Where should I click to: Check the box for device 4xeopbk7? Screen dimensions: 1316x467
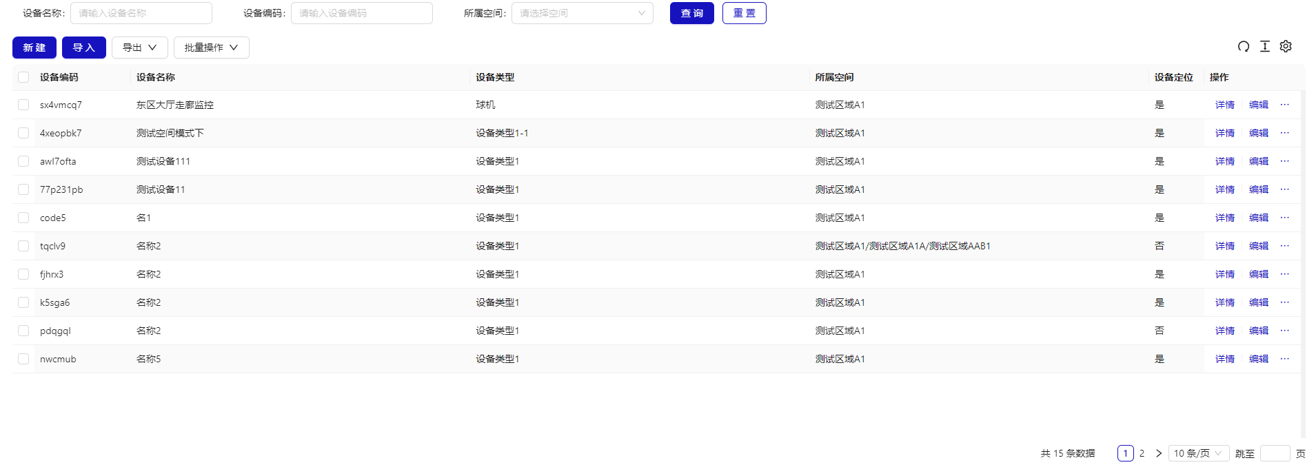pyautogui.click(x=23, y=133)
